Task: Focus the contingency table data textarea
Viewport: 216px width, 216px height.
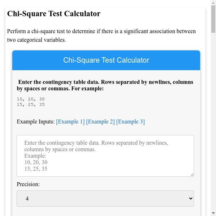Action: pyautogui.click(x=105, y=156)
